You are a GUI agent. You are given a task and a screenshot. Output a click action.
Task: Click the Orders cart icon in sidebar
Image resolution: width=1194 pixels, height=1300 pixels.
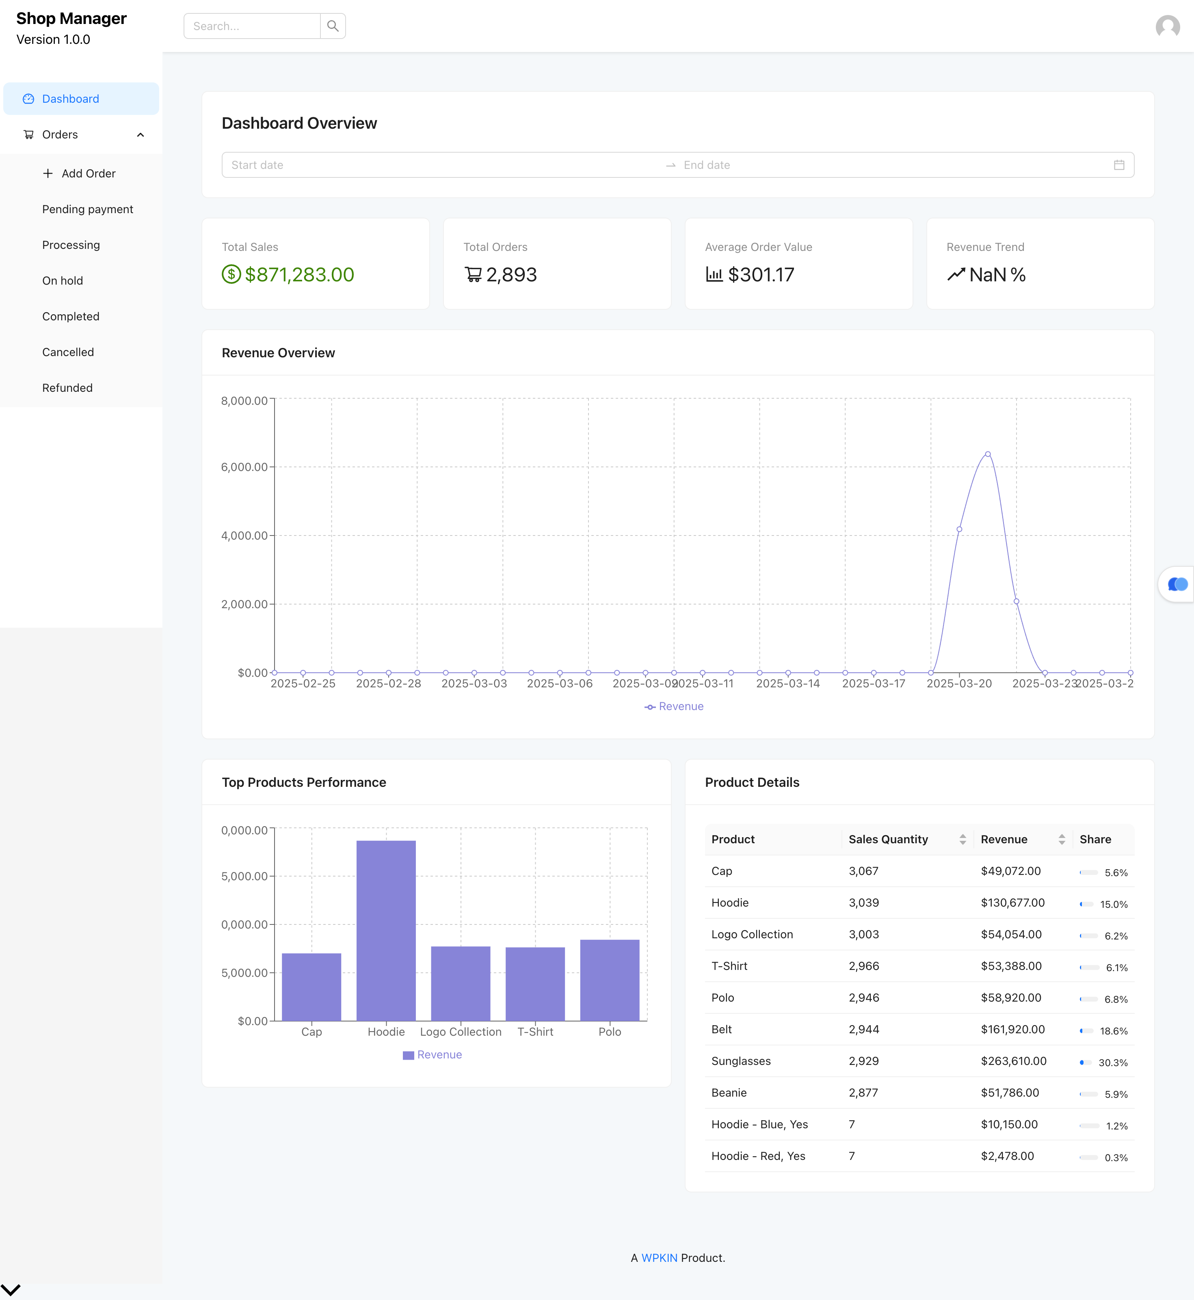point(28,134)
